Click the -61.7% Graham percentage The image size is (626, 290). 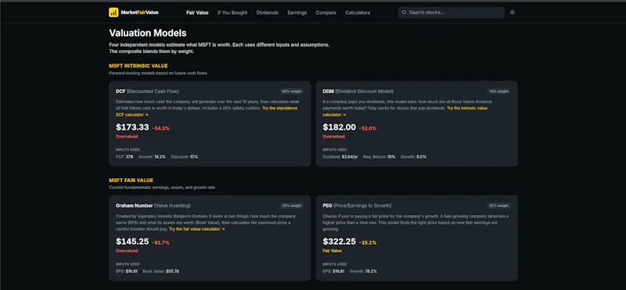(x=161, y=243)
